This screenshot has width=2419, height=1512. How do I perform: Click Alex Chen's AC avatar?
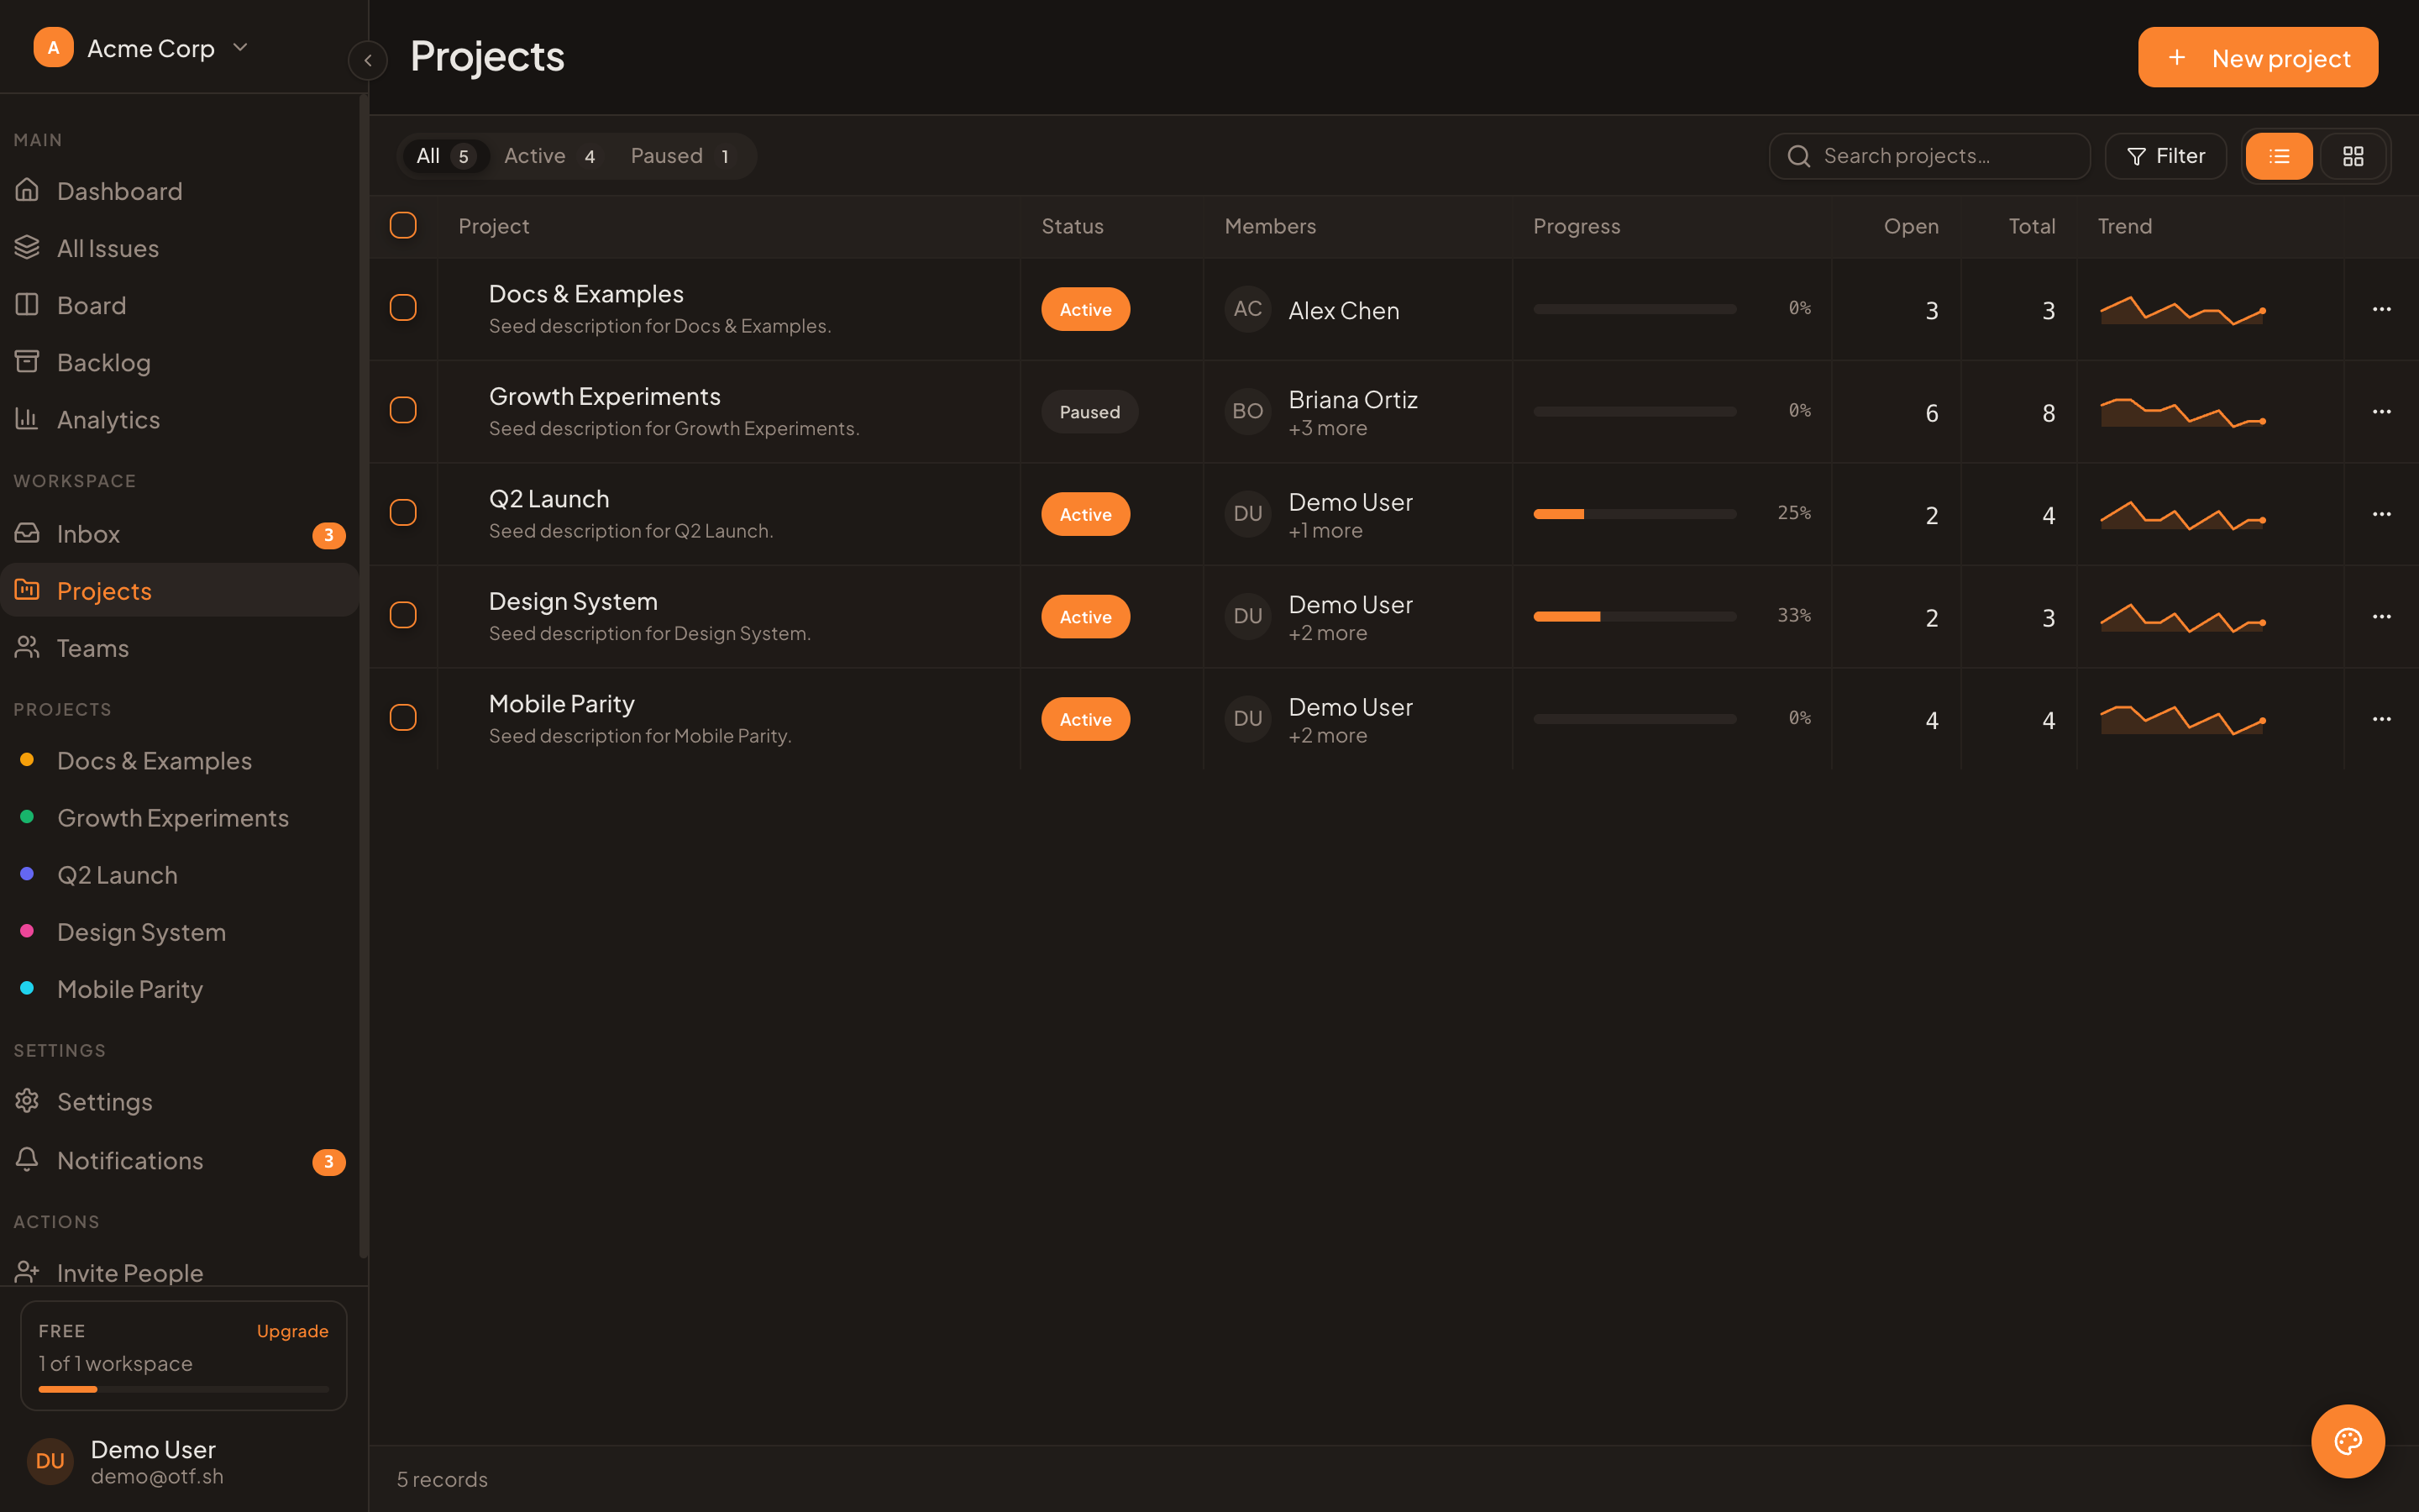click(x=1247, y=309)
